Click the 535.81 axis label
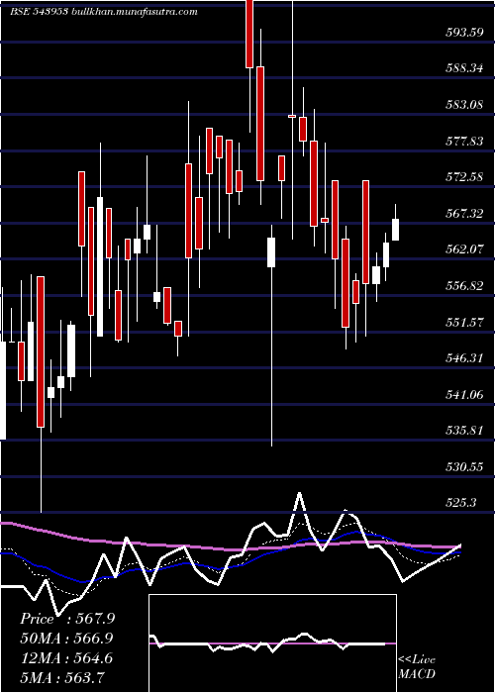495x693 pixels. pyautogui.click(x=463, y=431)
